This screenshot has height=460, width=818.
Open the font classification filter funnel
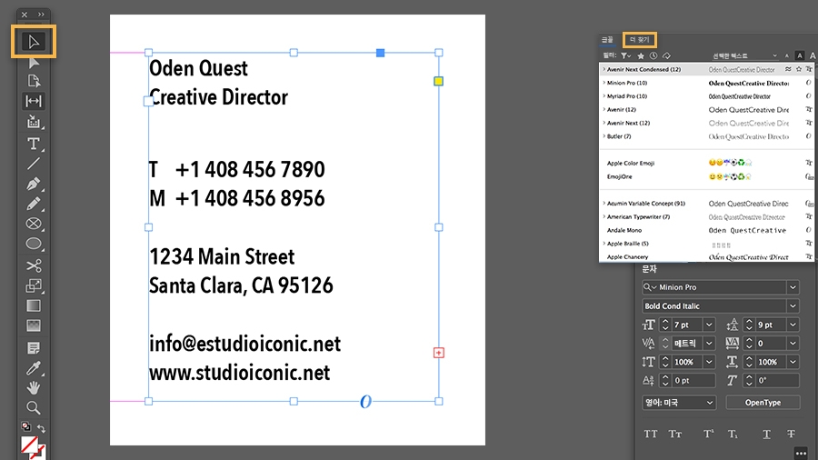pyautogui.click(x=625, y=55)
